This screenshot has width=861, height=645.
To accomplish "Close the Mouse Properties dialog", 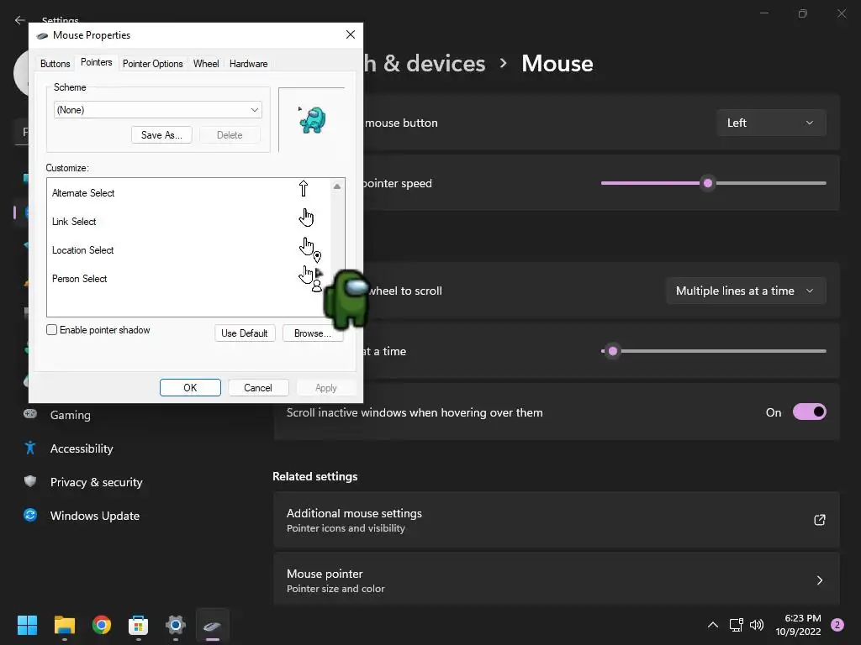I will (351, 34).
